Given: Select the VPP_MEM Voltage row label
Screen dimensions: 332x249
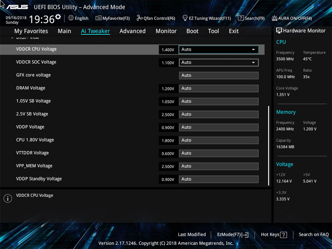Looking at the screenshot, I should click(x=34, y=166).
